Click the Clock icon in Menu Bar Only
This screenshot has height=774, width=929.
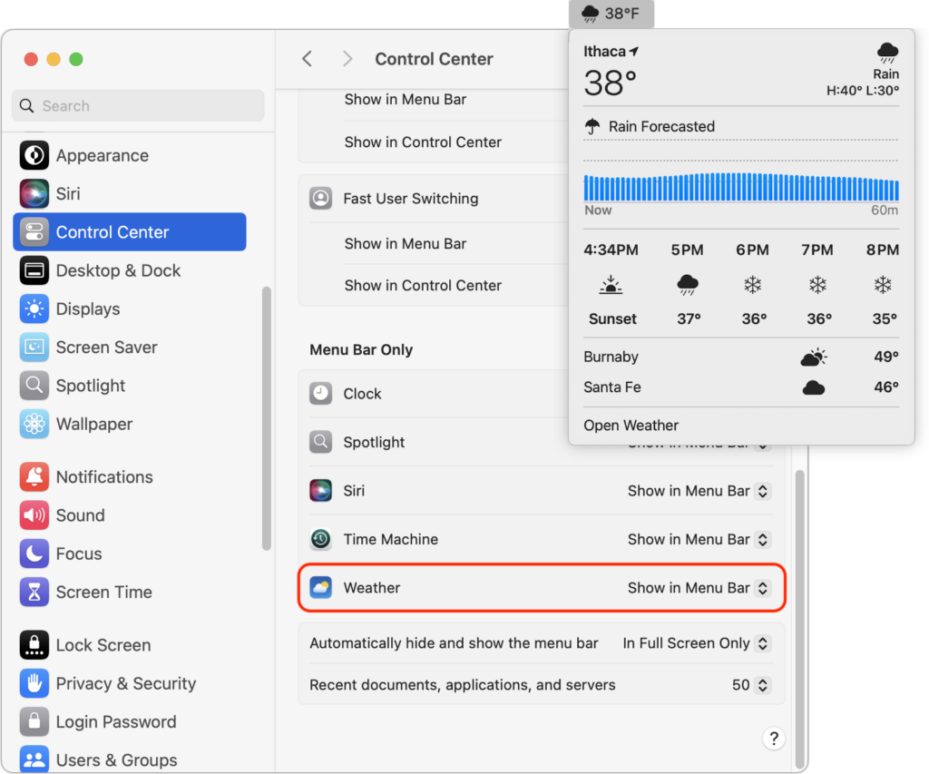click(x=320, y=394)
